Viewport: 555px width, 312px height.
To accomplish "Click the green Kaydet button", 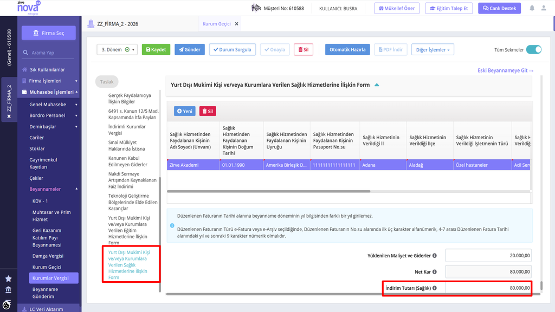I will (x=156, y=49).
